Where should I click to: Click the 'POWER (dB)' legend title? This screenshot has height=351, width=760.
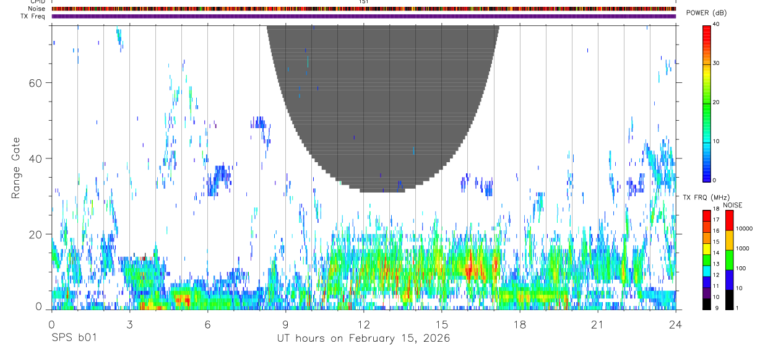point(707,13)
